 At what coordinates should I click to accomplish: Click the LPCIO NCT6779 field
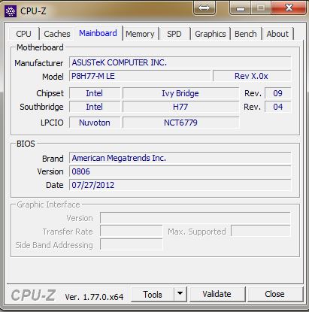pyautogui.click(x=180, y=123)
